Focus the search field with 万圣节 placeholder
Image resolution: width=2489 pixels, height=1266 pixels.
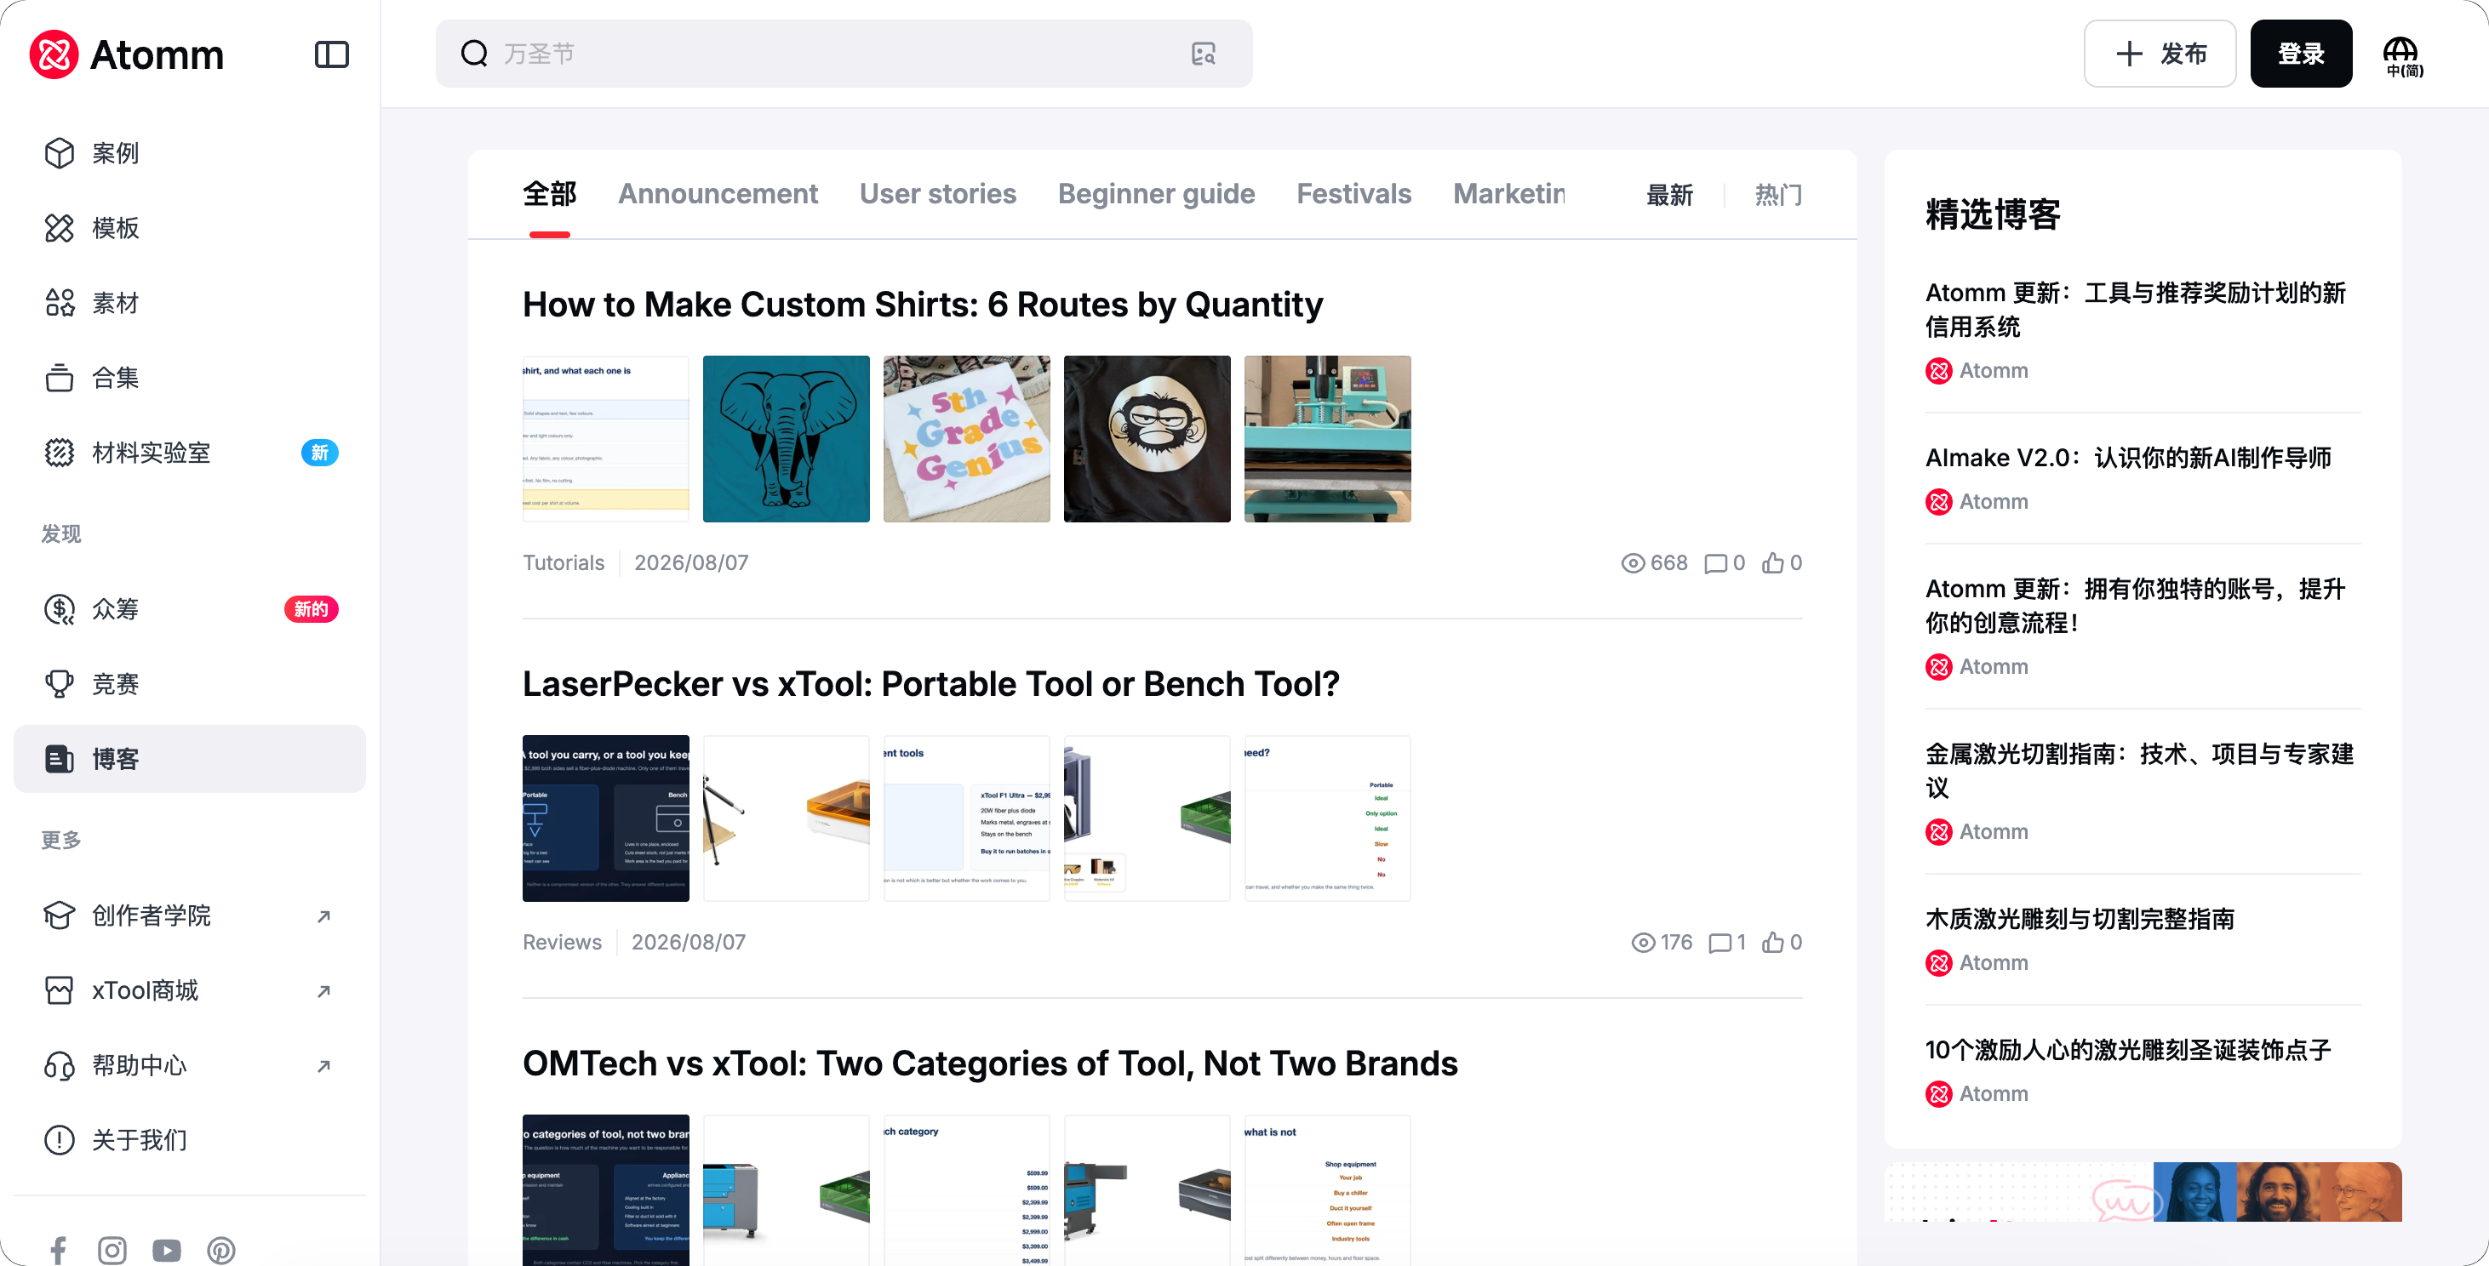(x=844, y=54)
